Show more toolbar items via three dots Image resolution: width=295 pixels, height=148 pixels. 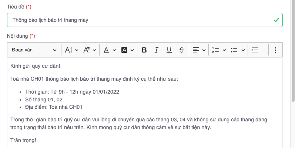tap(275, 50)
